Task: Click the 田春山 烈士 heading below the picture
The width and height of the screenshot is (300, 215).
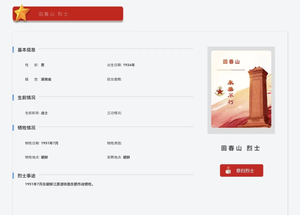Action: click(241, 148)
